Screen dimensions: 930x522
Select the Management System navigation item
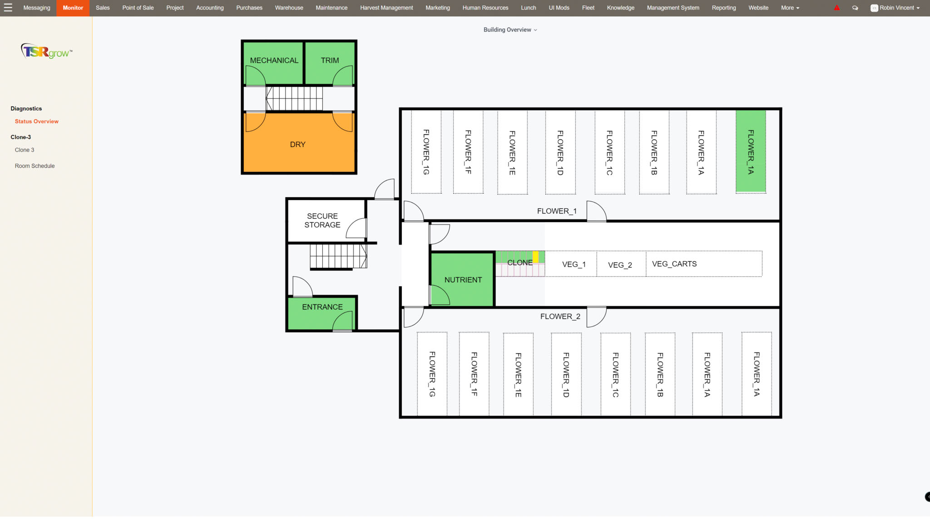673,8
